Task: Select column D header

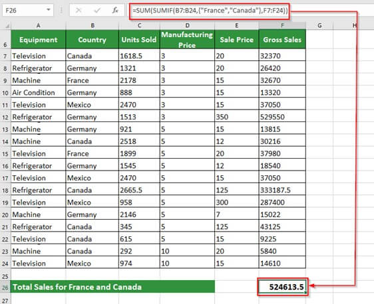Action: point(188,25)
